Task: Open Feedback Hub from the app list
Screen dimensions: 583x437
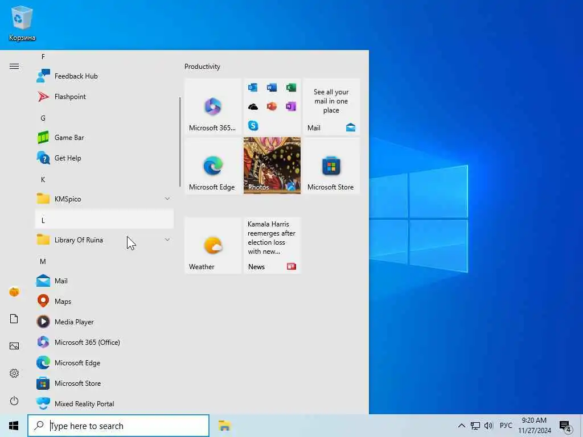Action: point(104,76)
